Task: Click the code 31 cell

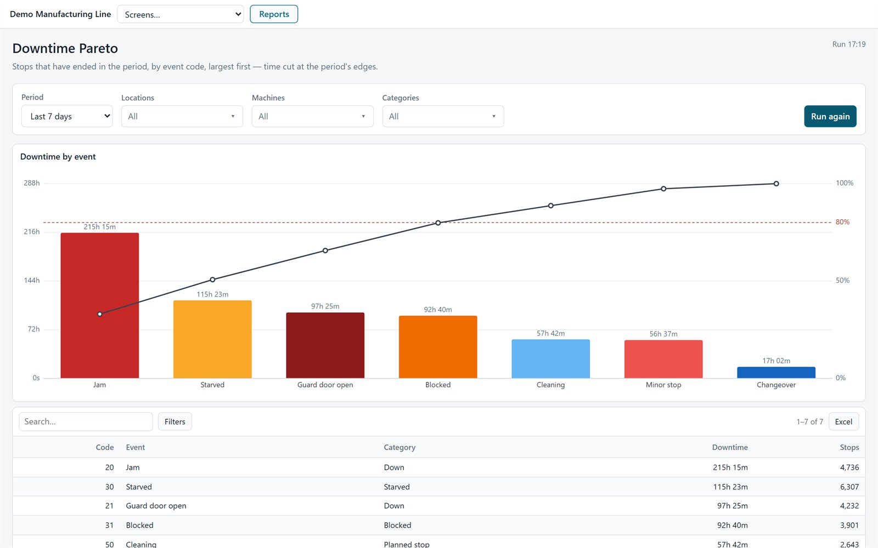Action: [110, 525]
